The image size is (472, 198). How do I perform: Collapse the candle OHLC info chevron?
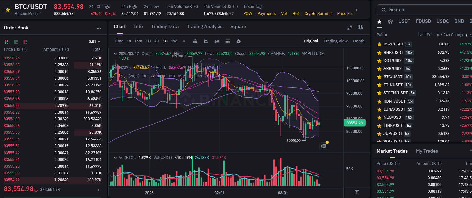(x=115, y=54)
